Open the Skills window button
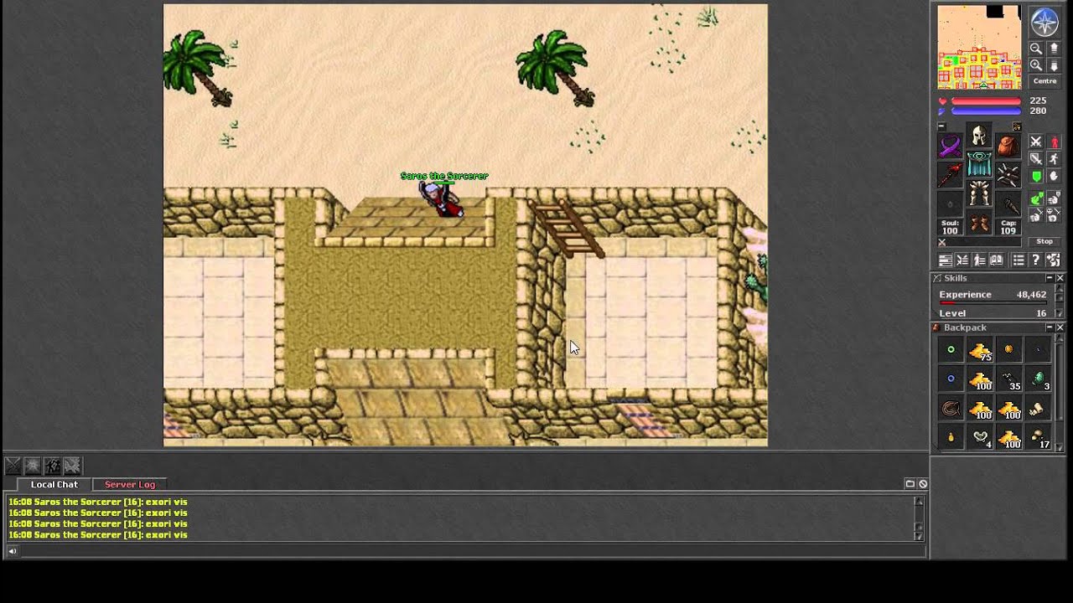Viewport: 1073px width, 603px height. (x=945, y=260)
